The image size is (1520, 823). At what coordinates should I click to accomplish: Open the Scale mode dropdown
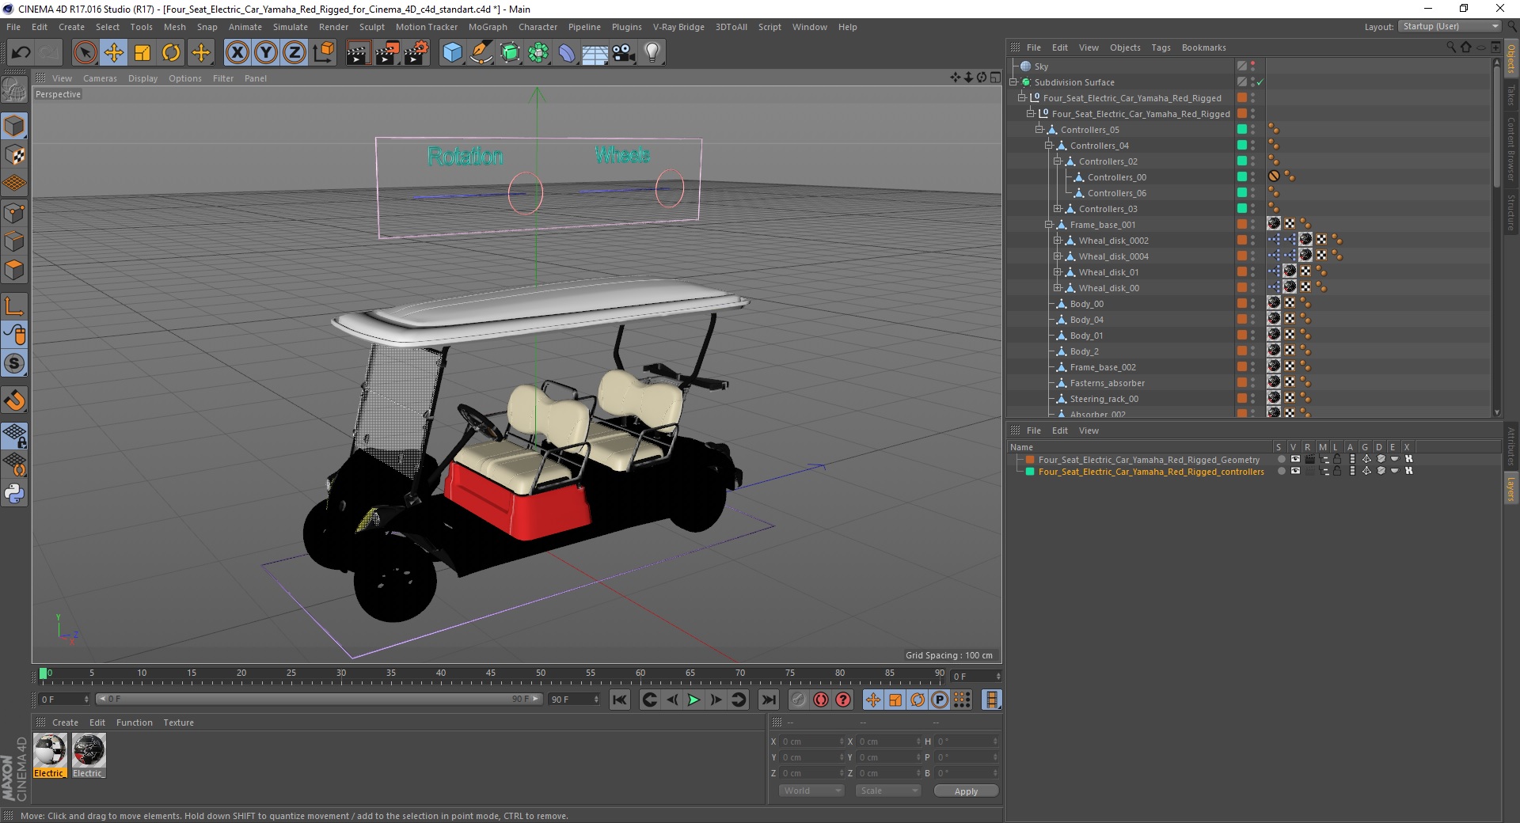(887, 791)
